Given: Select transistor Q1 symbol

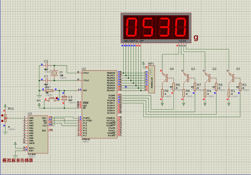Looking at the screenshot, I should [x=231, y=78].
